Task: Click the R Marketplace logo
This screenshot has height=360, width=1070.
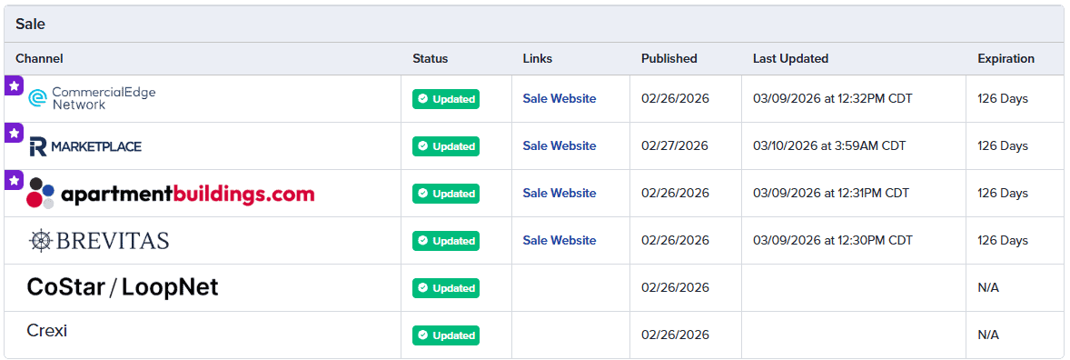Action: (x=85, y=146)
